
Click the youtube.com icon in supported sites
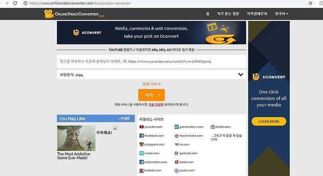coord(141,127)
